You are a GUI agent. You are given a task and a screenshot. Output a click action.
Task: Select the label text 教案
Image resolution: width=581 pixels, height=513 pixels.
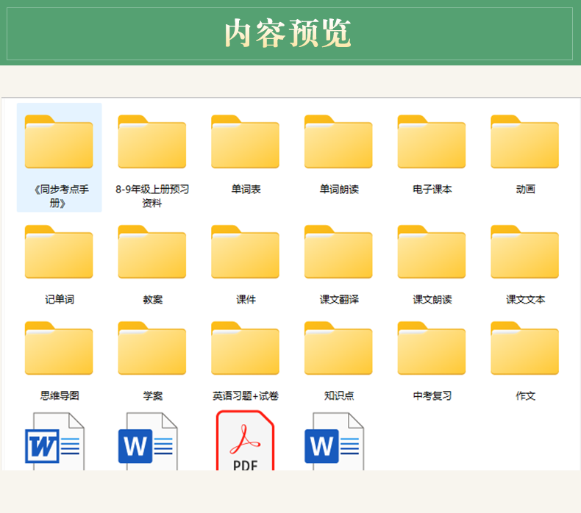(x=153, y=299)
